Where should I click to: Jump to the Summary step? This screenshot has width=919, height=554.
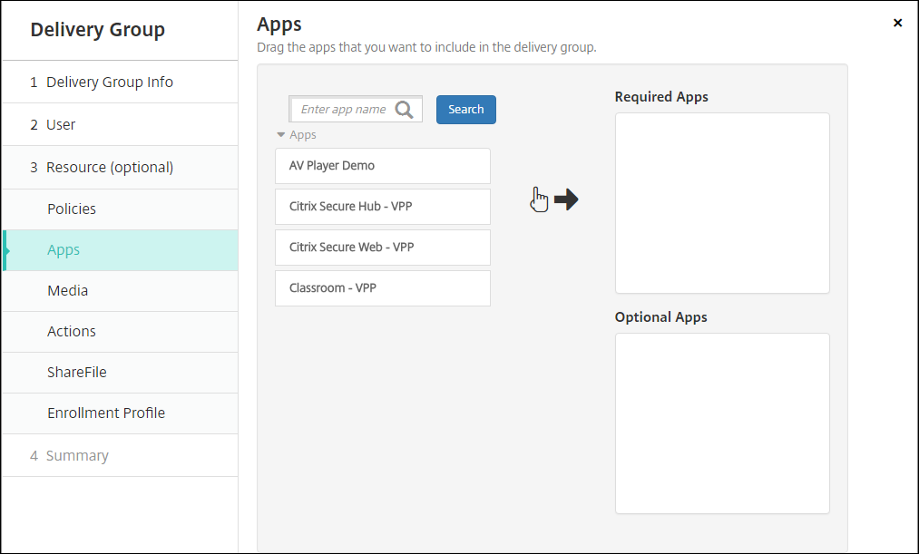[x=77, y=455]
